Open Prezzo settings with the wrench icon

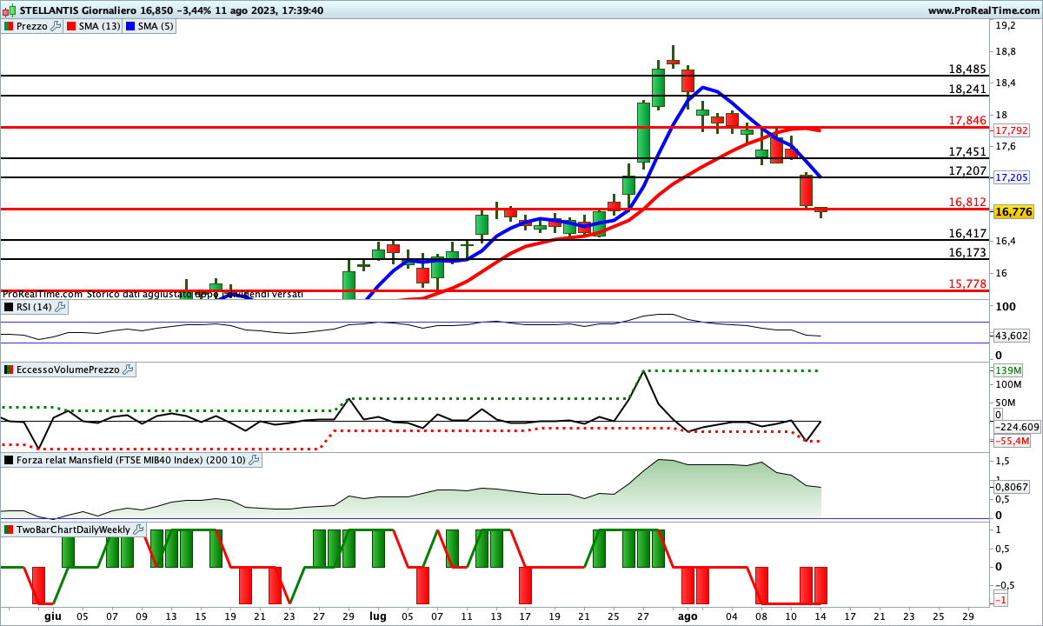point(56,26)
